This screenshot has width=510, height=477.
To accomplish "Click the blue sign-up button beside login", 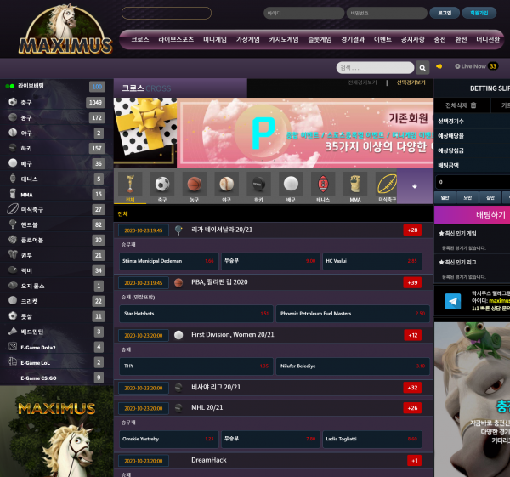I will coord(479,13).
